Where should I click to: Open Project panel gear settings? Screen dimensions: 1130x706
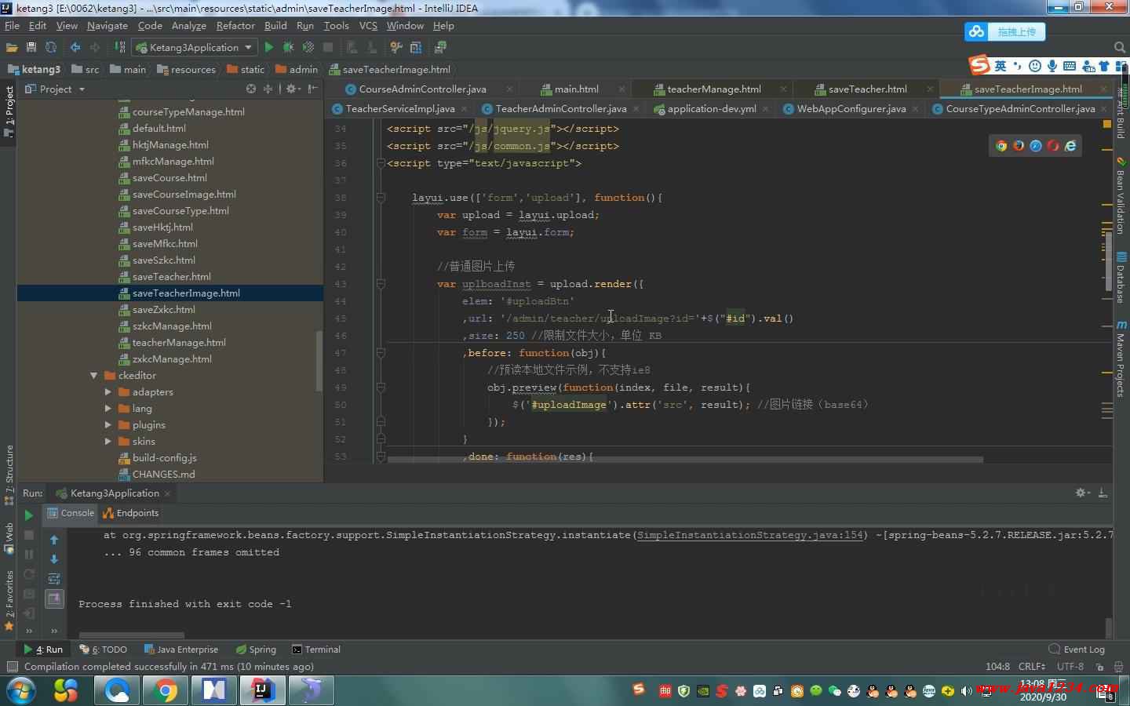tap(292, 89)
